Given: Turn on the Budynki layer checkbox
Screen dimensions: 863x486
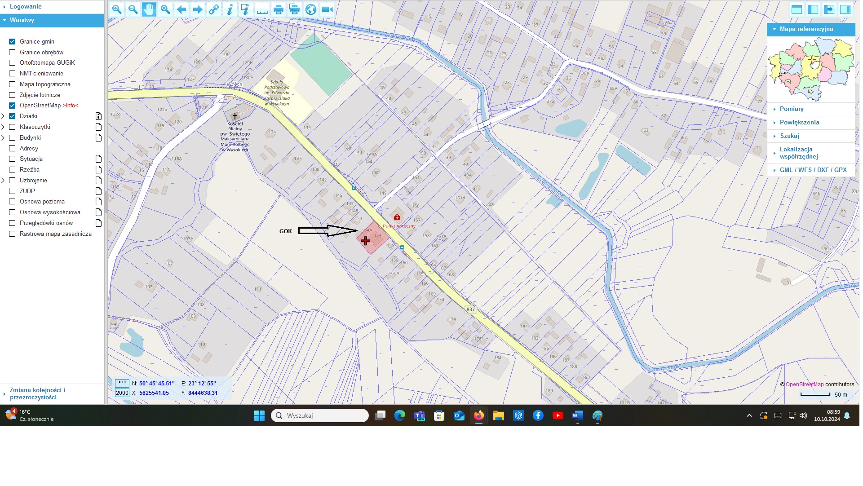Looking at the screenshot, I should click(x=12, y=138).
